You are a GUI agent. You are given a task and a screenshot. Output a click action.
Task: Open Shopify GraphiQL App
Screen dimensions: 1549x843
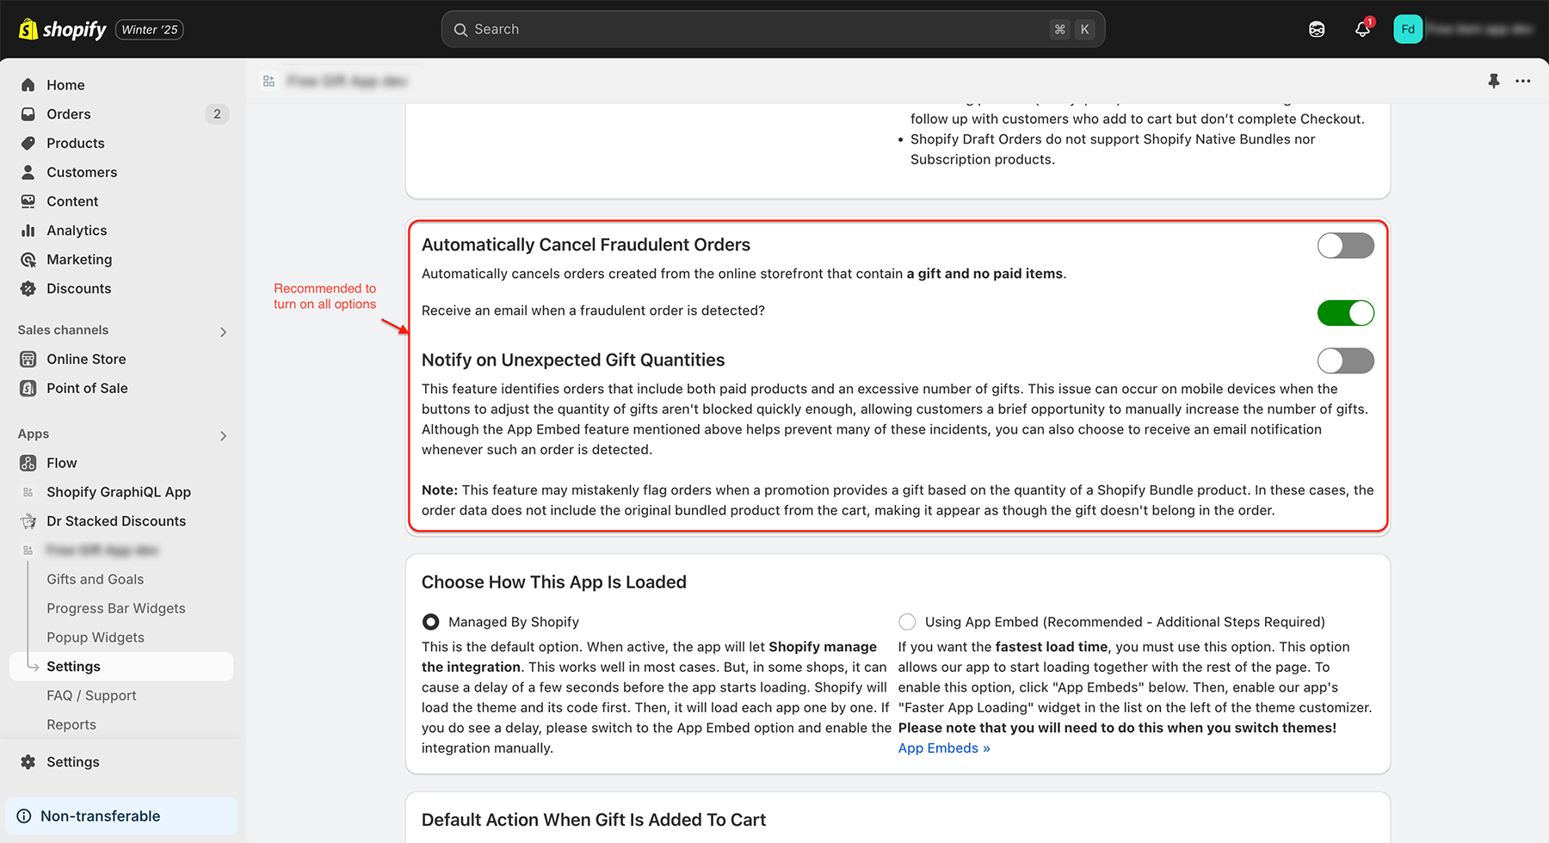click(119, 493)
